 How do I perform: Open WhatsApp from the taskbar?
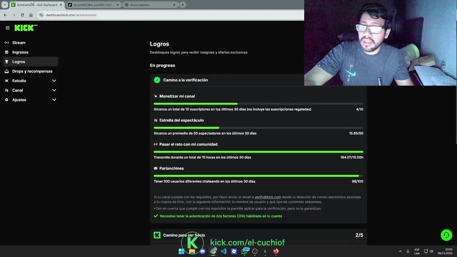tap(245, 251)
